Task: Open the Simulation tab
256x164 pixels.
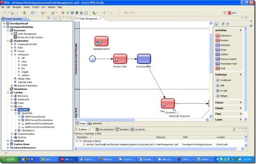Action: click(x=122, y=129)
